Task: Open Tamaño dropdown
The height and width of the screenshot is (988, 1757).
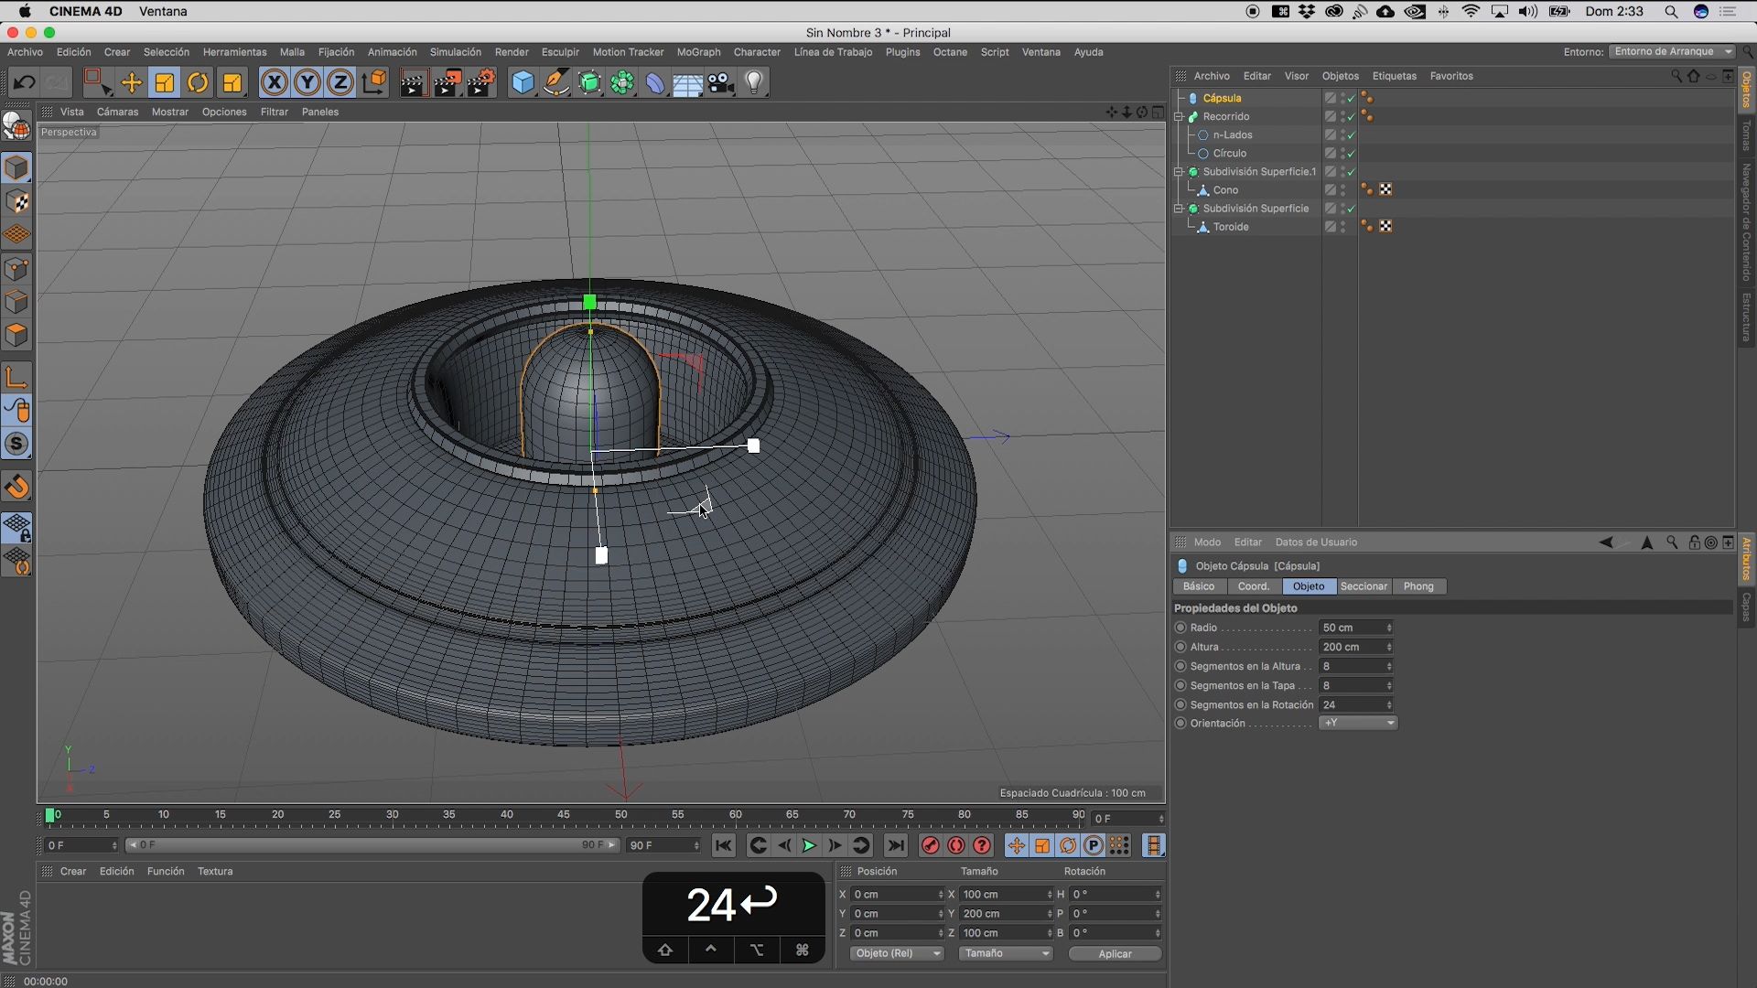Action: click(1006, 953)
